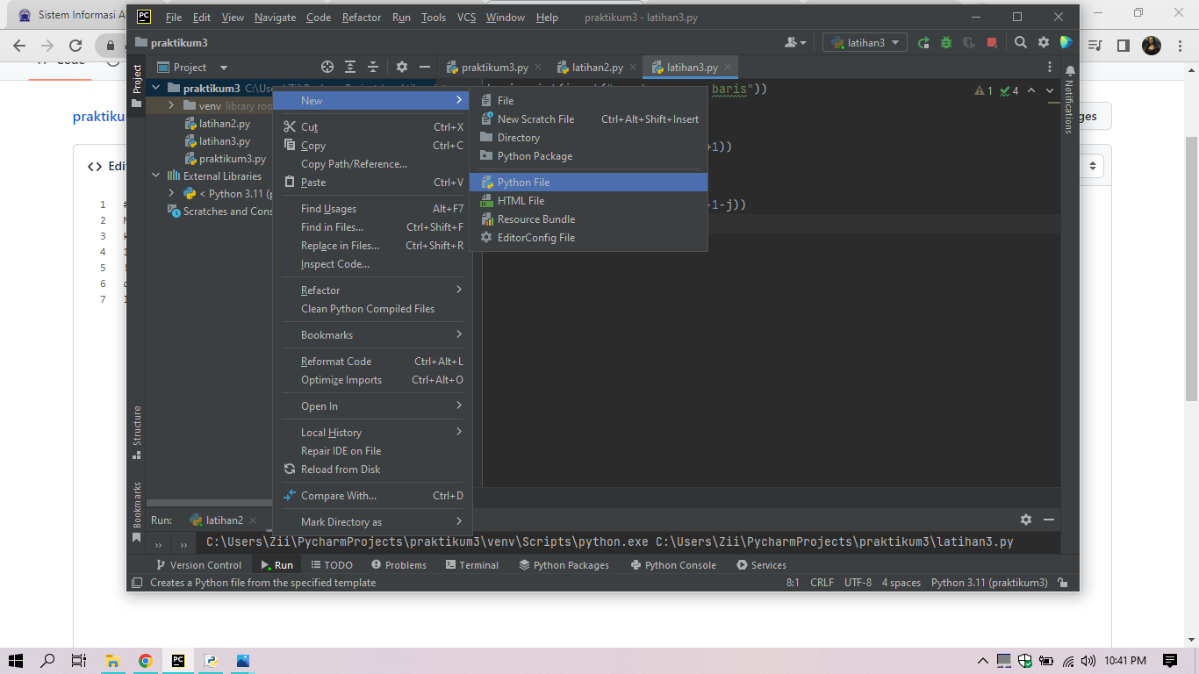Image resolution: width=1199 pixels, height=674 pixels.
Task: Expand the External Libraries tree node
Action: point(155,176)
